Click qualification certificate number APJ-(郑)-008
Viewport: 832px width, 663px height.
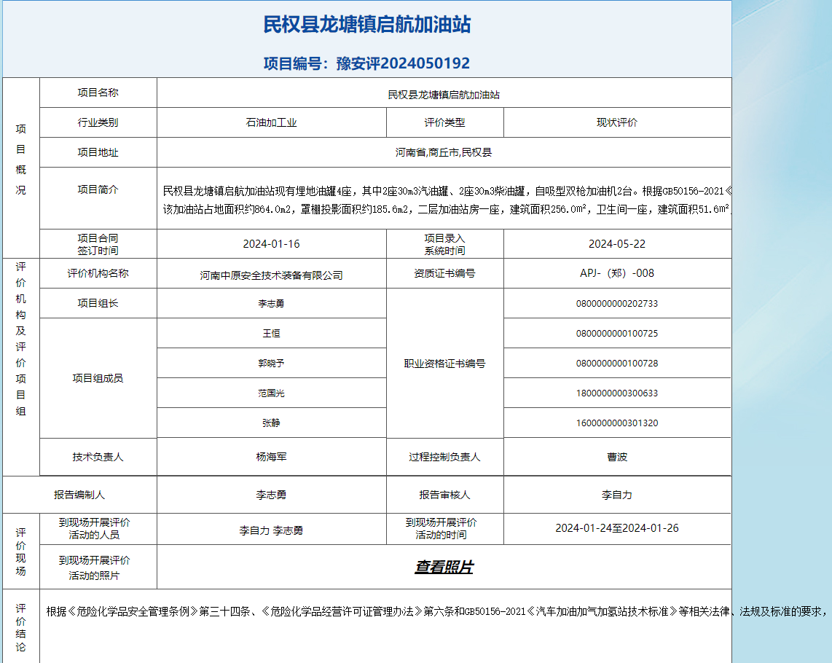click(x=616, y=272)
